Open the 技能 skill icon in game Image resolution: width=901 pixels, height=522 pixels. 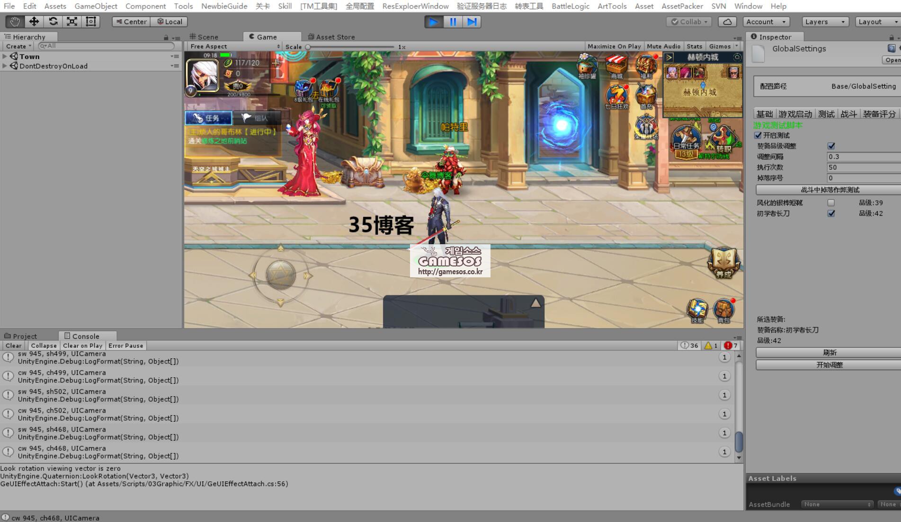(x=697, y=311)
